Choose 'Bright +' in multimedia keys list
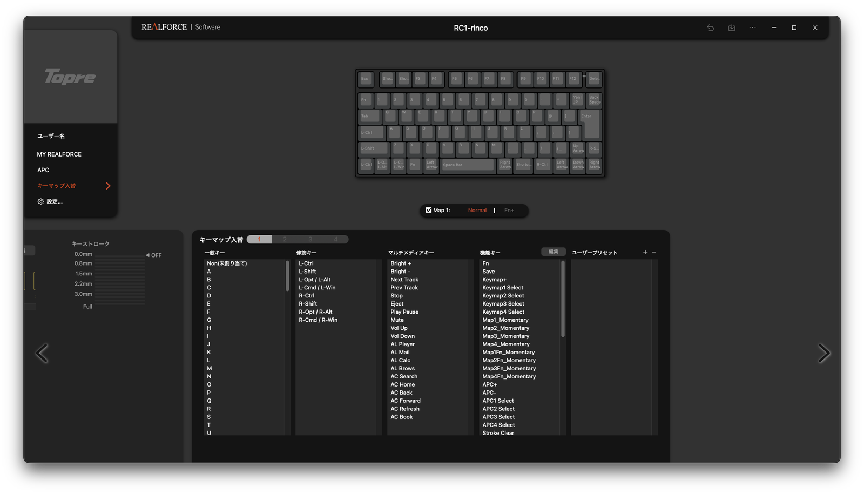Image resolution: width=864 pixels, height=494 pixels. (401, 263)
